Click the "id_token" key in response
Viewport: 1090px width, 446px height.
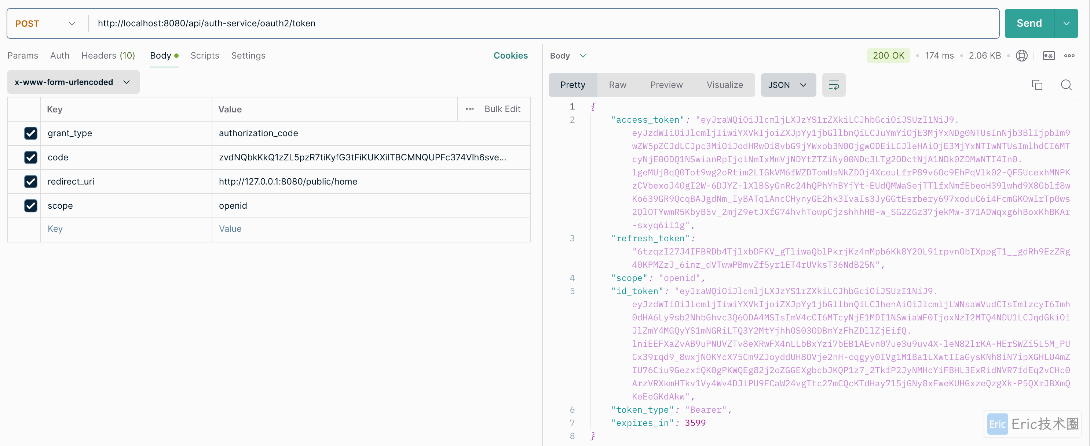point(637,291)
